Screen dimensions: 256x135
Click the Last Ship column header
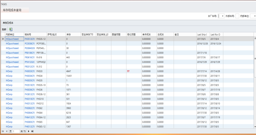click(203, 34)
